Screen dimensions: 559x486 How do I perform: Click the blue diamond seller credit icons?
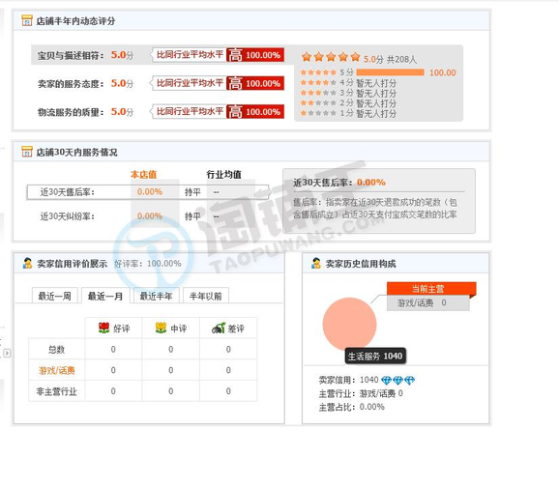(x=397, y=381)
